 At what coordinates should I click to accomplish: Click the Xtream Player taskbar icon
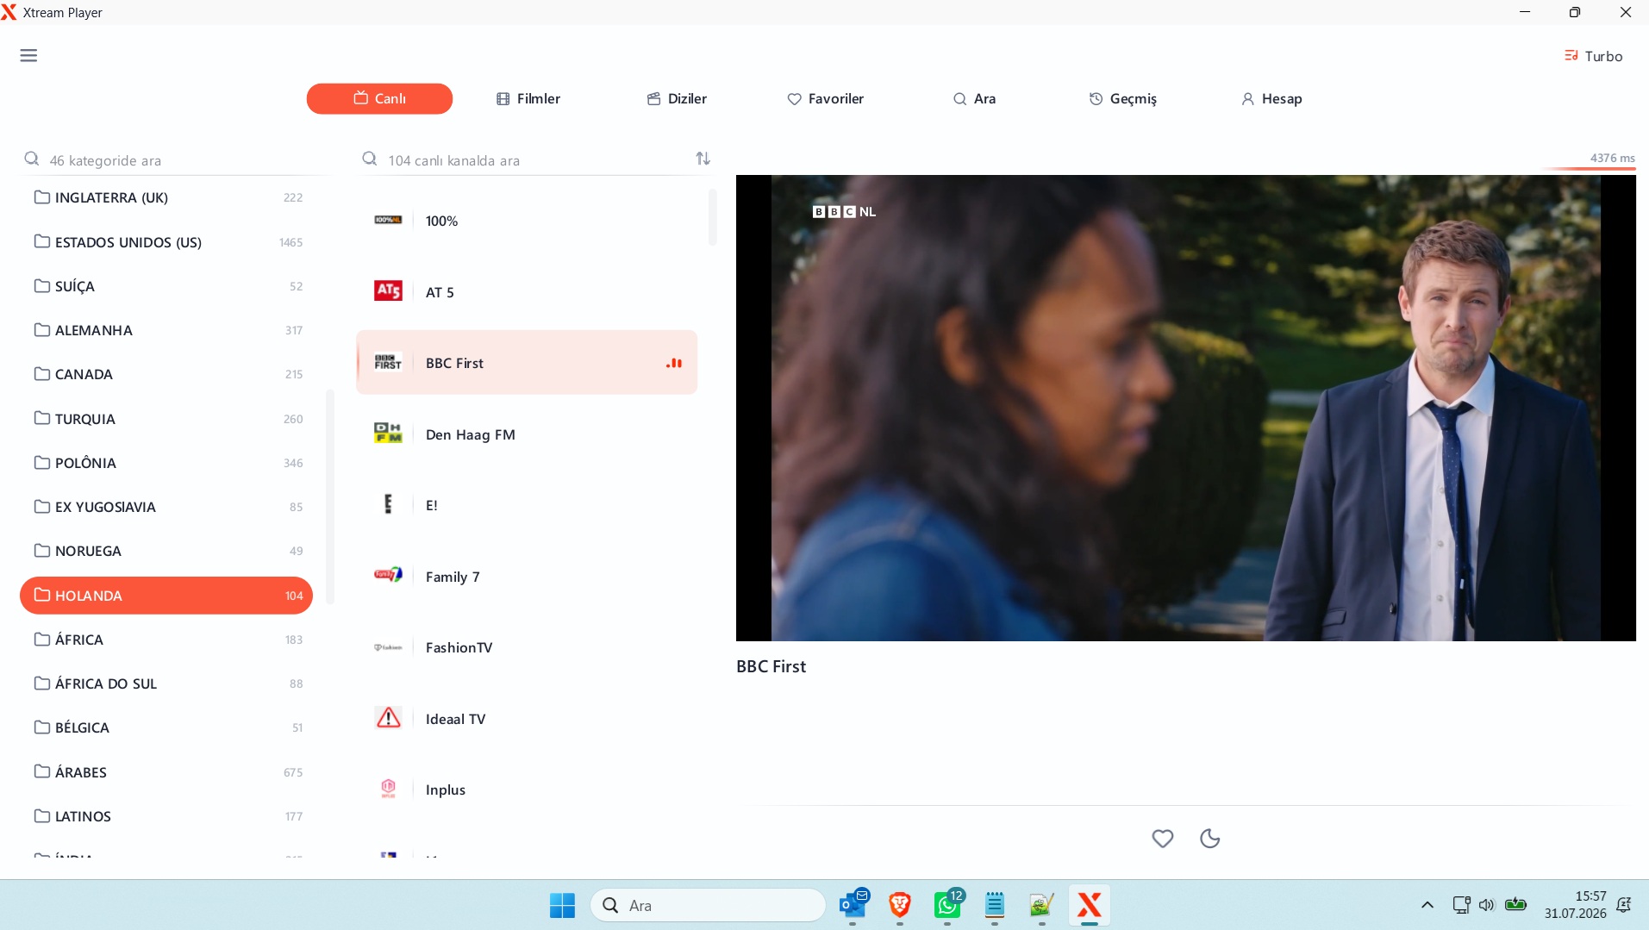[x=1090, y=905]
